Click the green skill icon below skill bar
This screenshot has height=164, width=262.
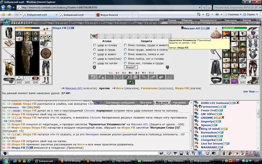[131, 82]
